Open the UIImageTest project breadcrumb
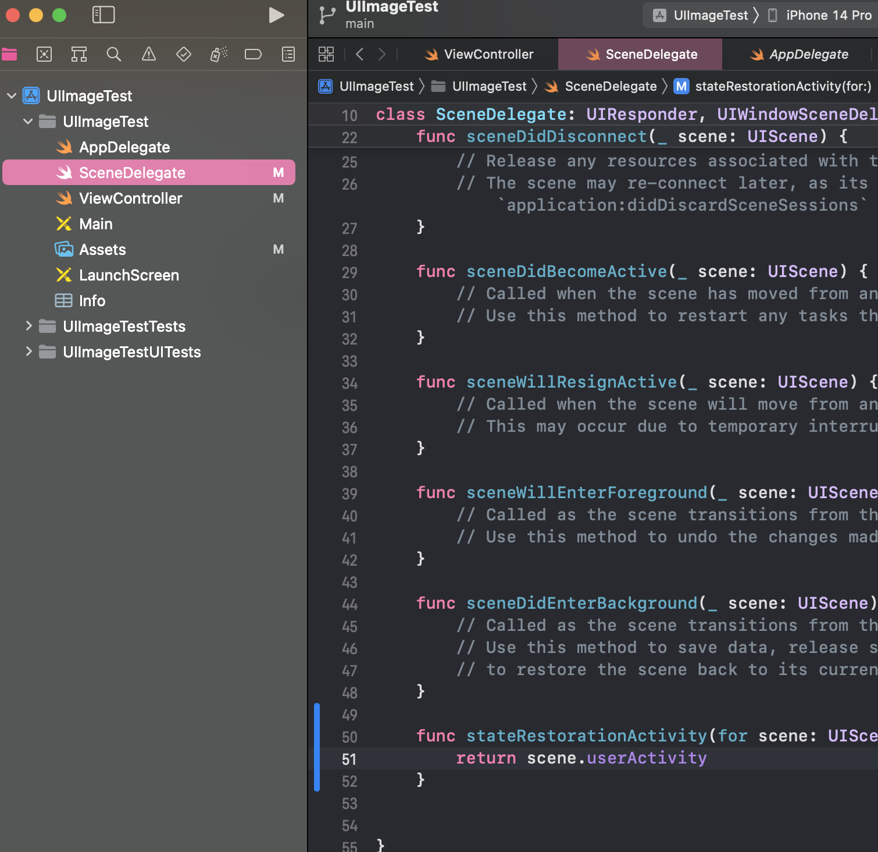The image size is (878, 852). point(366,86)
